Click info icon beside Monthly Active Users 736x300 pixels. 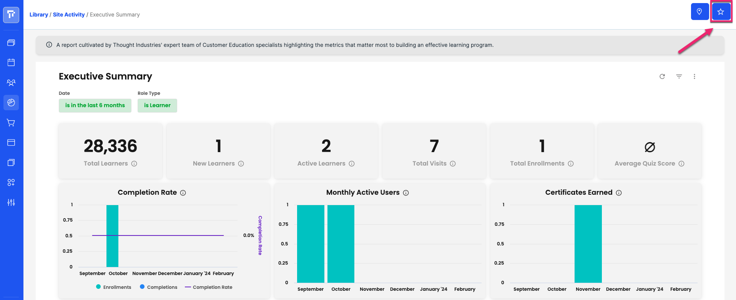coord(406,193)
